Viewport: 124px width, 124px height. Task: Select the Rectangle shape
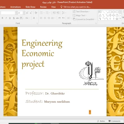[110, 12]
